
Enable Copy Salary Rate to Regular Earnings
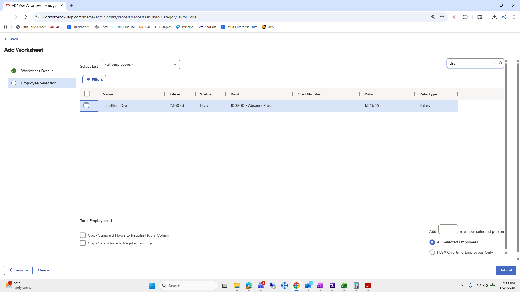tap(83, 243)
